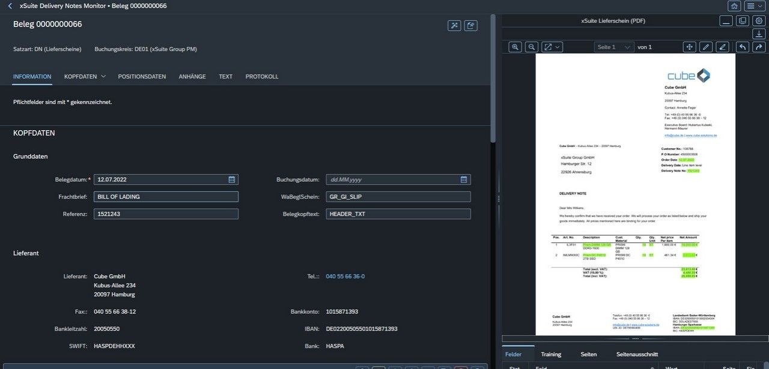769x369 pixels.
Task: Click the heading 'Beleg 0000000066'
Action: click(47, 25)
